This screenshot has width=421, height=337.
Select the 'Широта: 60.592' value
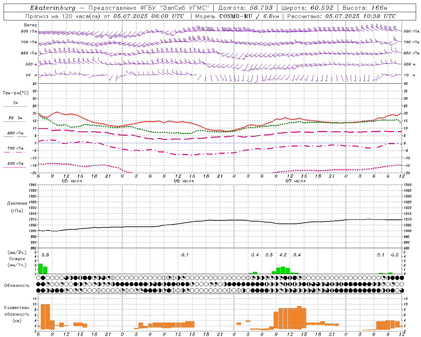pos(307,8)
